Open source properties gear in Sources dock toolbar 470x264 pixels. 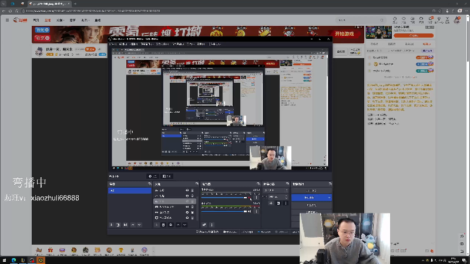(171, 225)
